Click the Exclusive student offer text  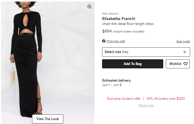pos(124,99)
